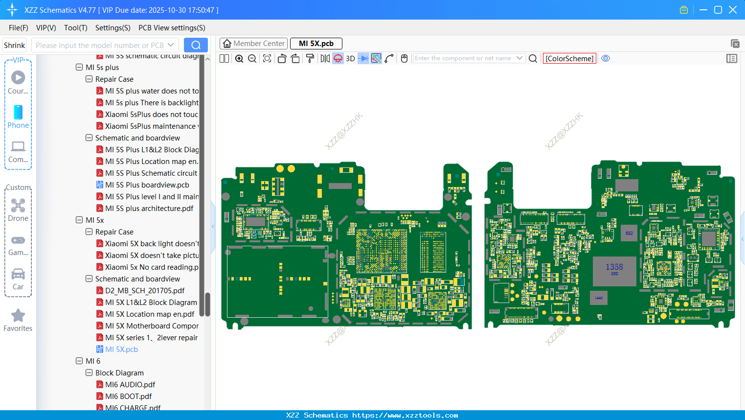This screenshot has height=420, width=745.
Task: Open the Tool(T) menu
Action: pos(75,28)
